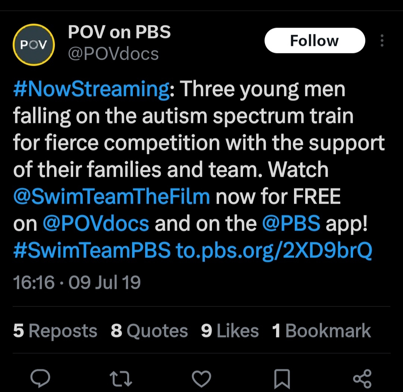Viewport: 403px width, 392px height.
Task: Open the @POVdocs mention in tweet text
Action: click(x=96, y=223)
